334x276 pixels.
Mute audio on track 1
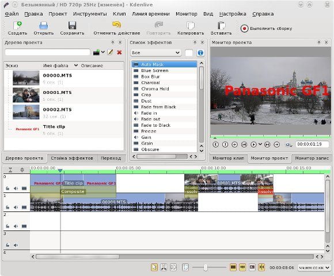16,207
